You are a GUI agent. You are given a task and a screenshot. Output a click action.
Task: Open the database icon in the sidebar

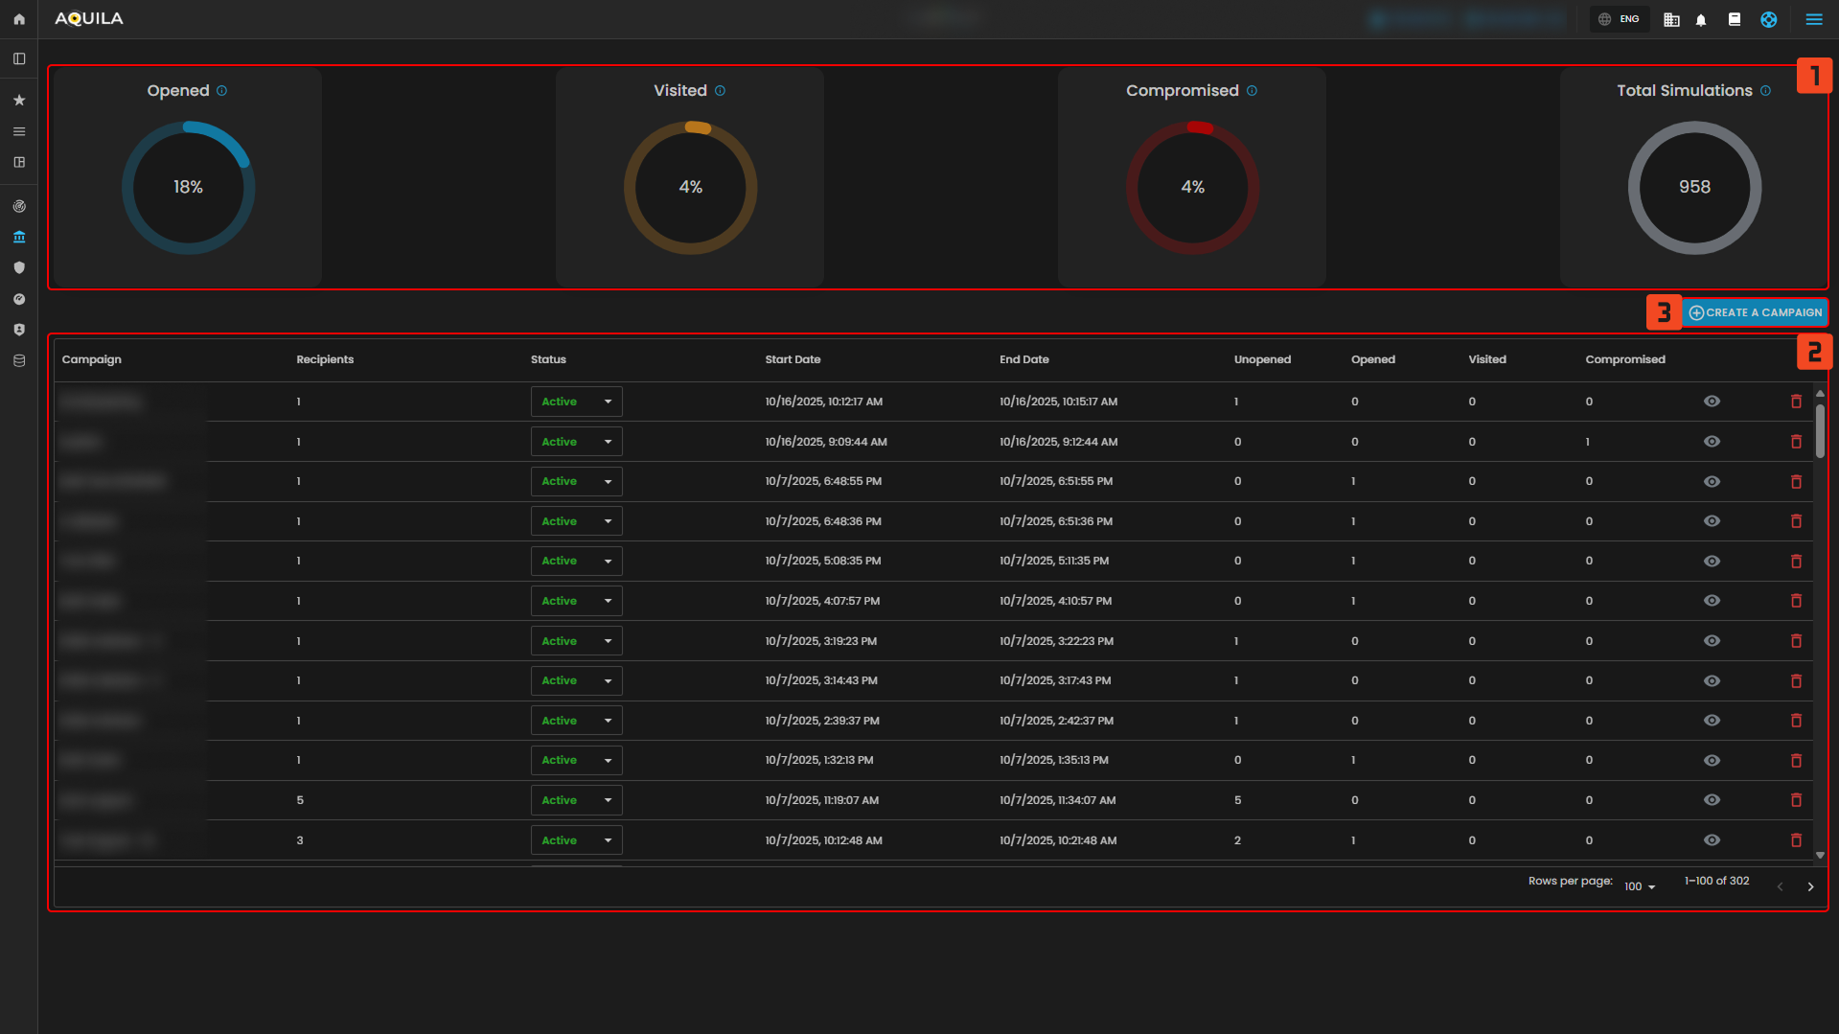click(19, 361)
